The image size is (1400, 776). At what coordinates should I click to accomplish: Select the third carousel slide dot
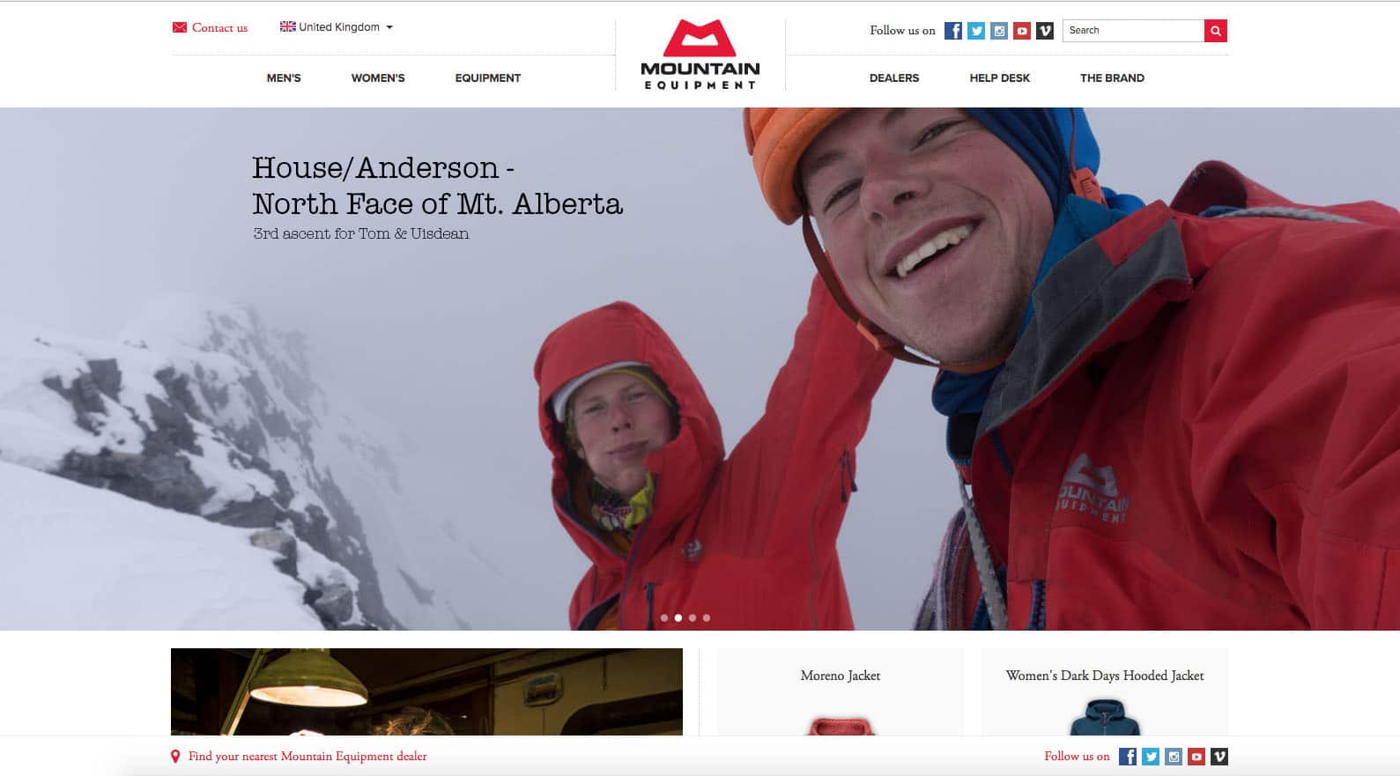coord(693,618)
